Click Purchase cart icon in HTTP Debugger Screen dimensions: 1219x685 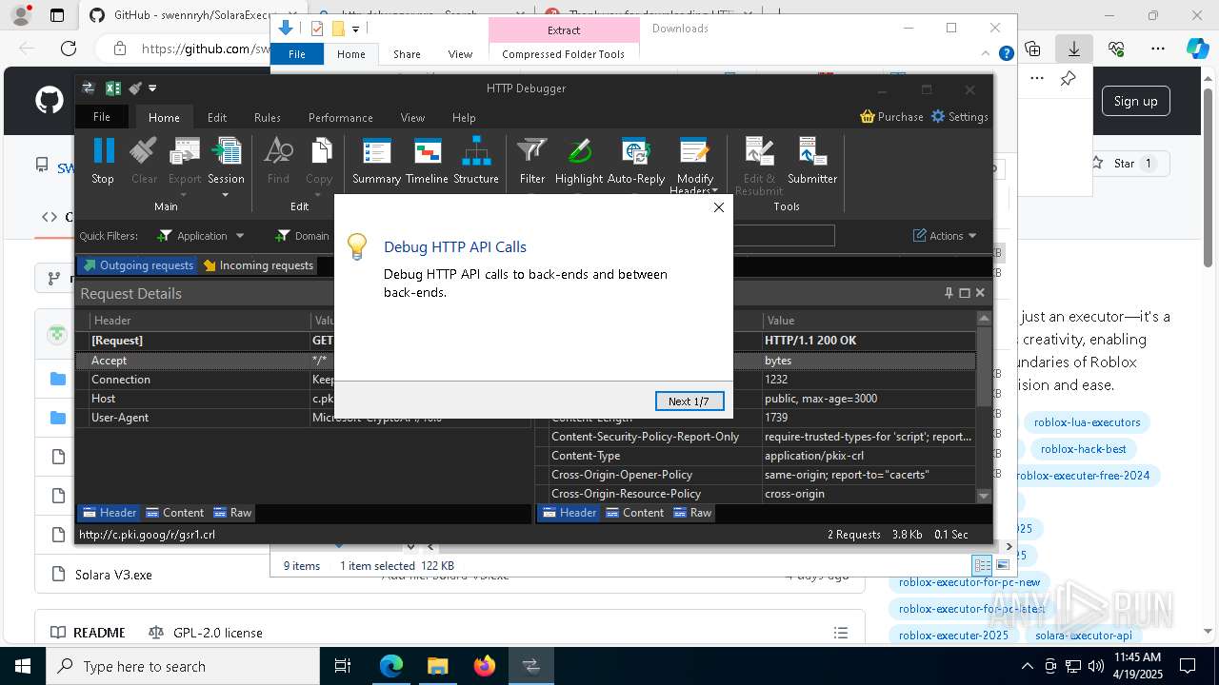coord(868,116)
